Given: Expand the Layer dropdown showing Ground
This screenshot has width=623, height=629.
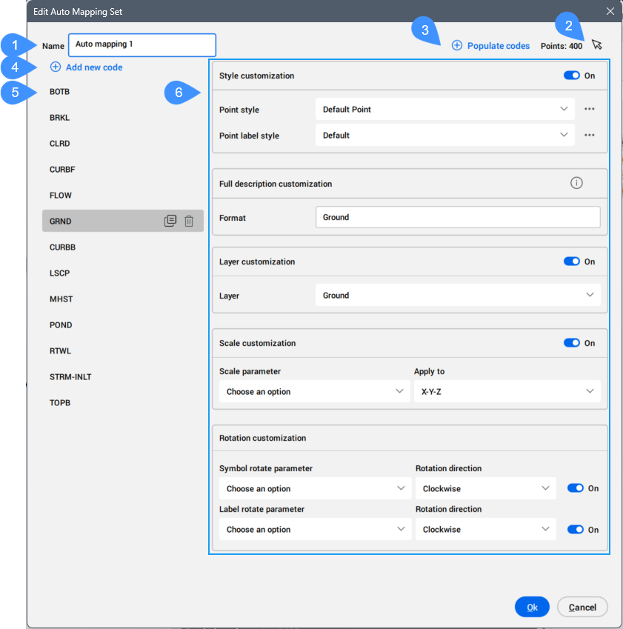Looking at the screenshot, I should tap(457, 295).
